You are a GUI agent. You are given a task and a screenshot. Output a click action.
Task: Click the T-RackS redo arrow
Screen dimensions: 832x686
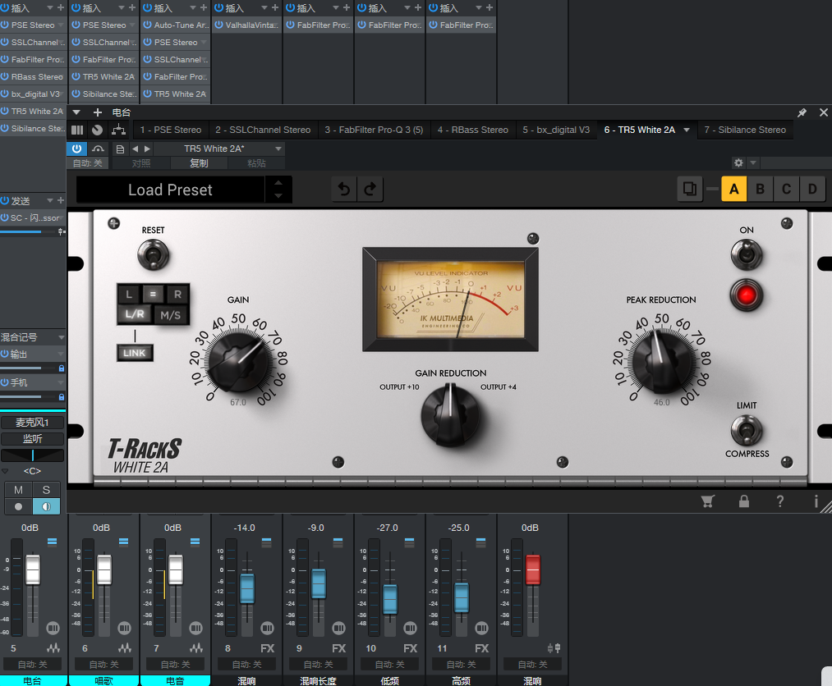pos(370,190)
